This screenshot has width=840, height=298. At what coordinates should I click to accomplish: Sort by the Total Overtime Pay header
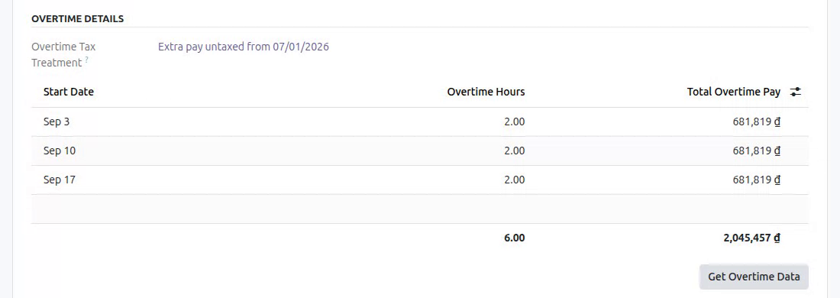click(733, 92)
